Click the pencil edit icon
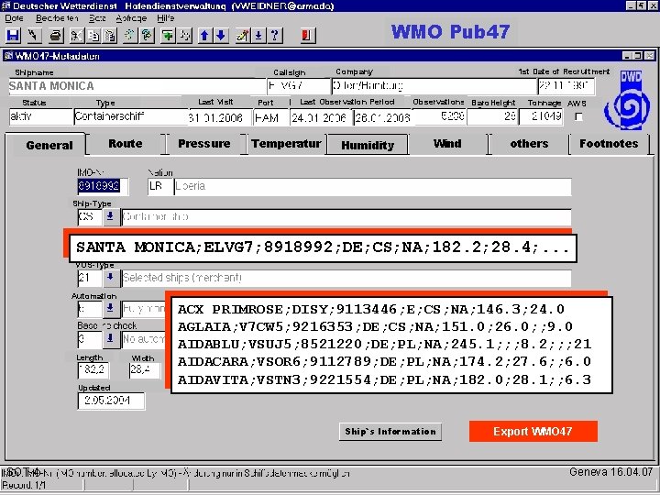 242,36
